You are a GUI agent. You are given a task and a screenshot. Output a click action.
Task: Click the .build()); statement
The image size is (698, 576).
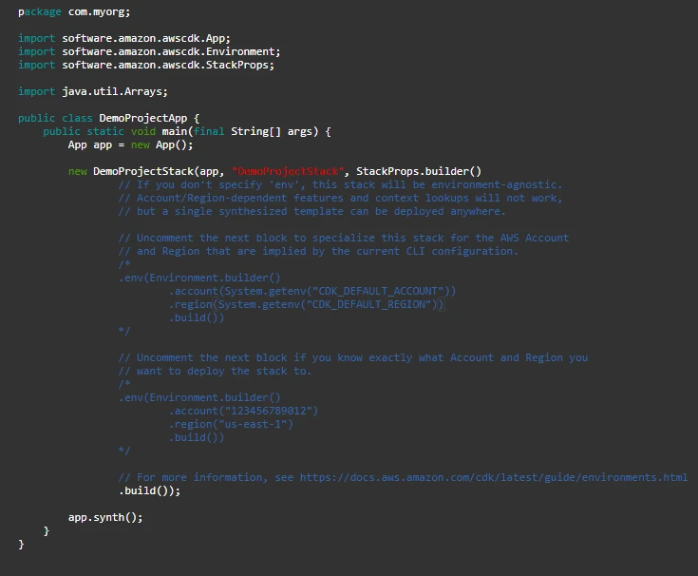[149, 490]
